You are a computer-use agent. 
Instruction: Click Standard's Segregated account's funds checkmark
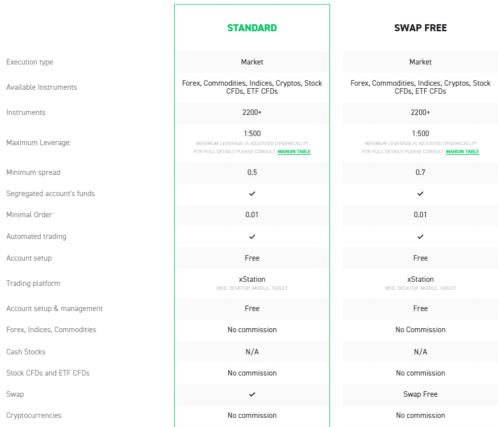252,194
